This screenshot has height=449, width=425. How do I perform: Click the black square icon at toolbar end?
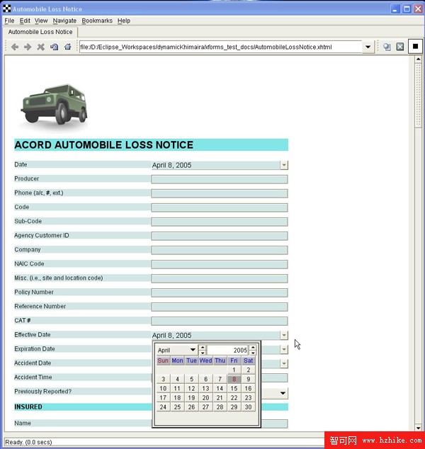pos(416,47)
